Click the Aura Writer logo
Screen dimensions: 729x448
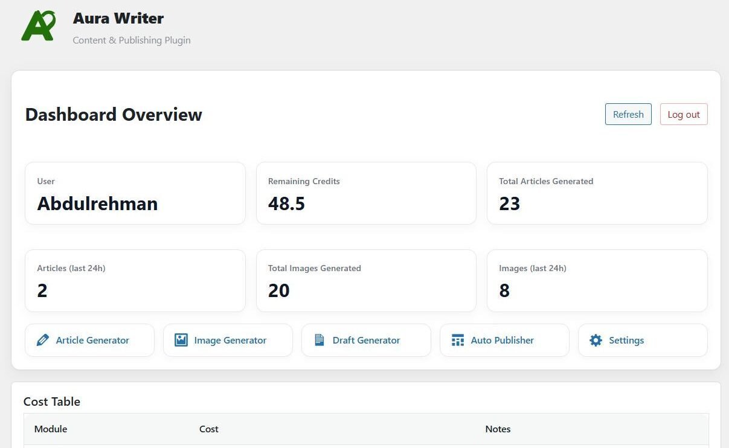[x=39, y=26]
